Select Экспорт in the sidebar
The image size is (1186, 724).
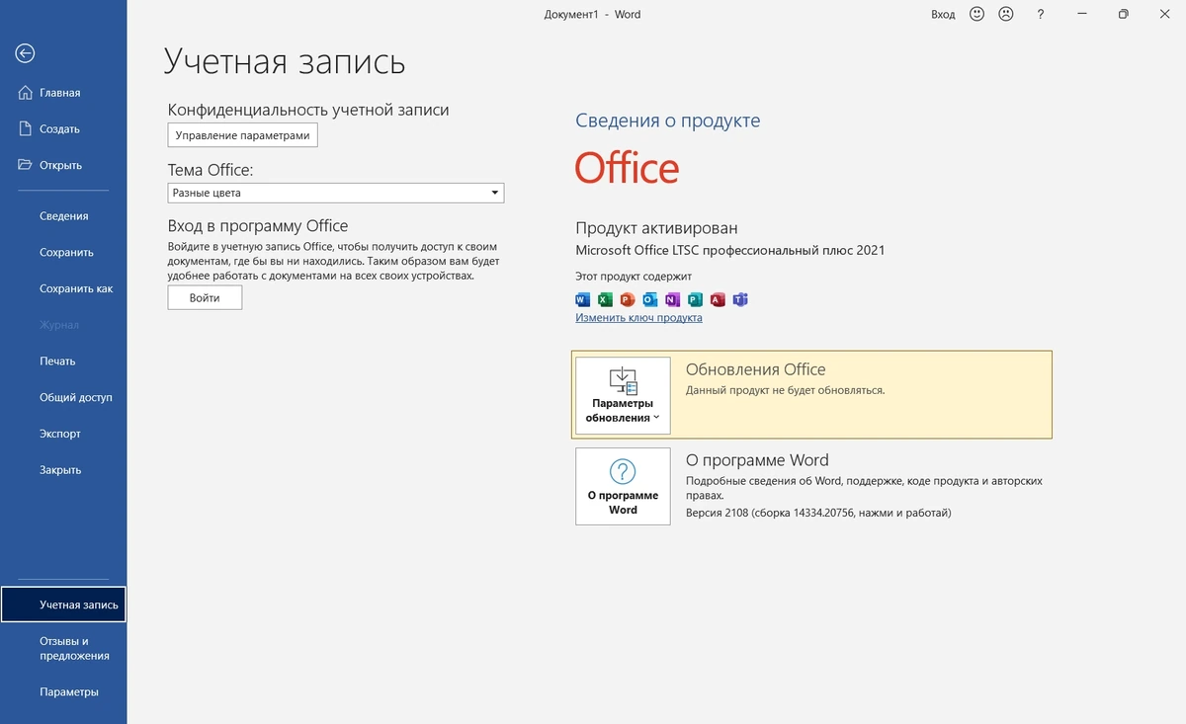click(63, 435)
